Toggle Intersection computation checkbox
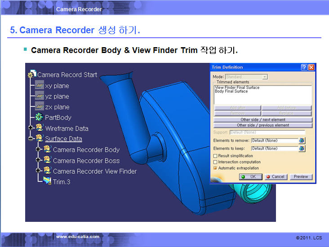329x247 pixels. (215, 162)
